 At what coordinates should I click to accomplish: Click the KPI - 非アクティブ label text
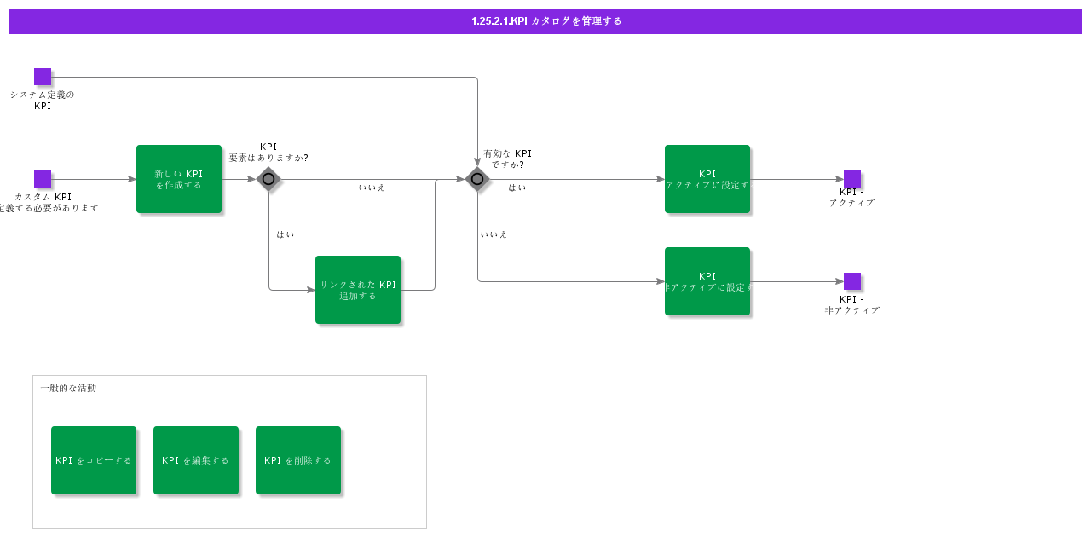852,304
